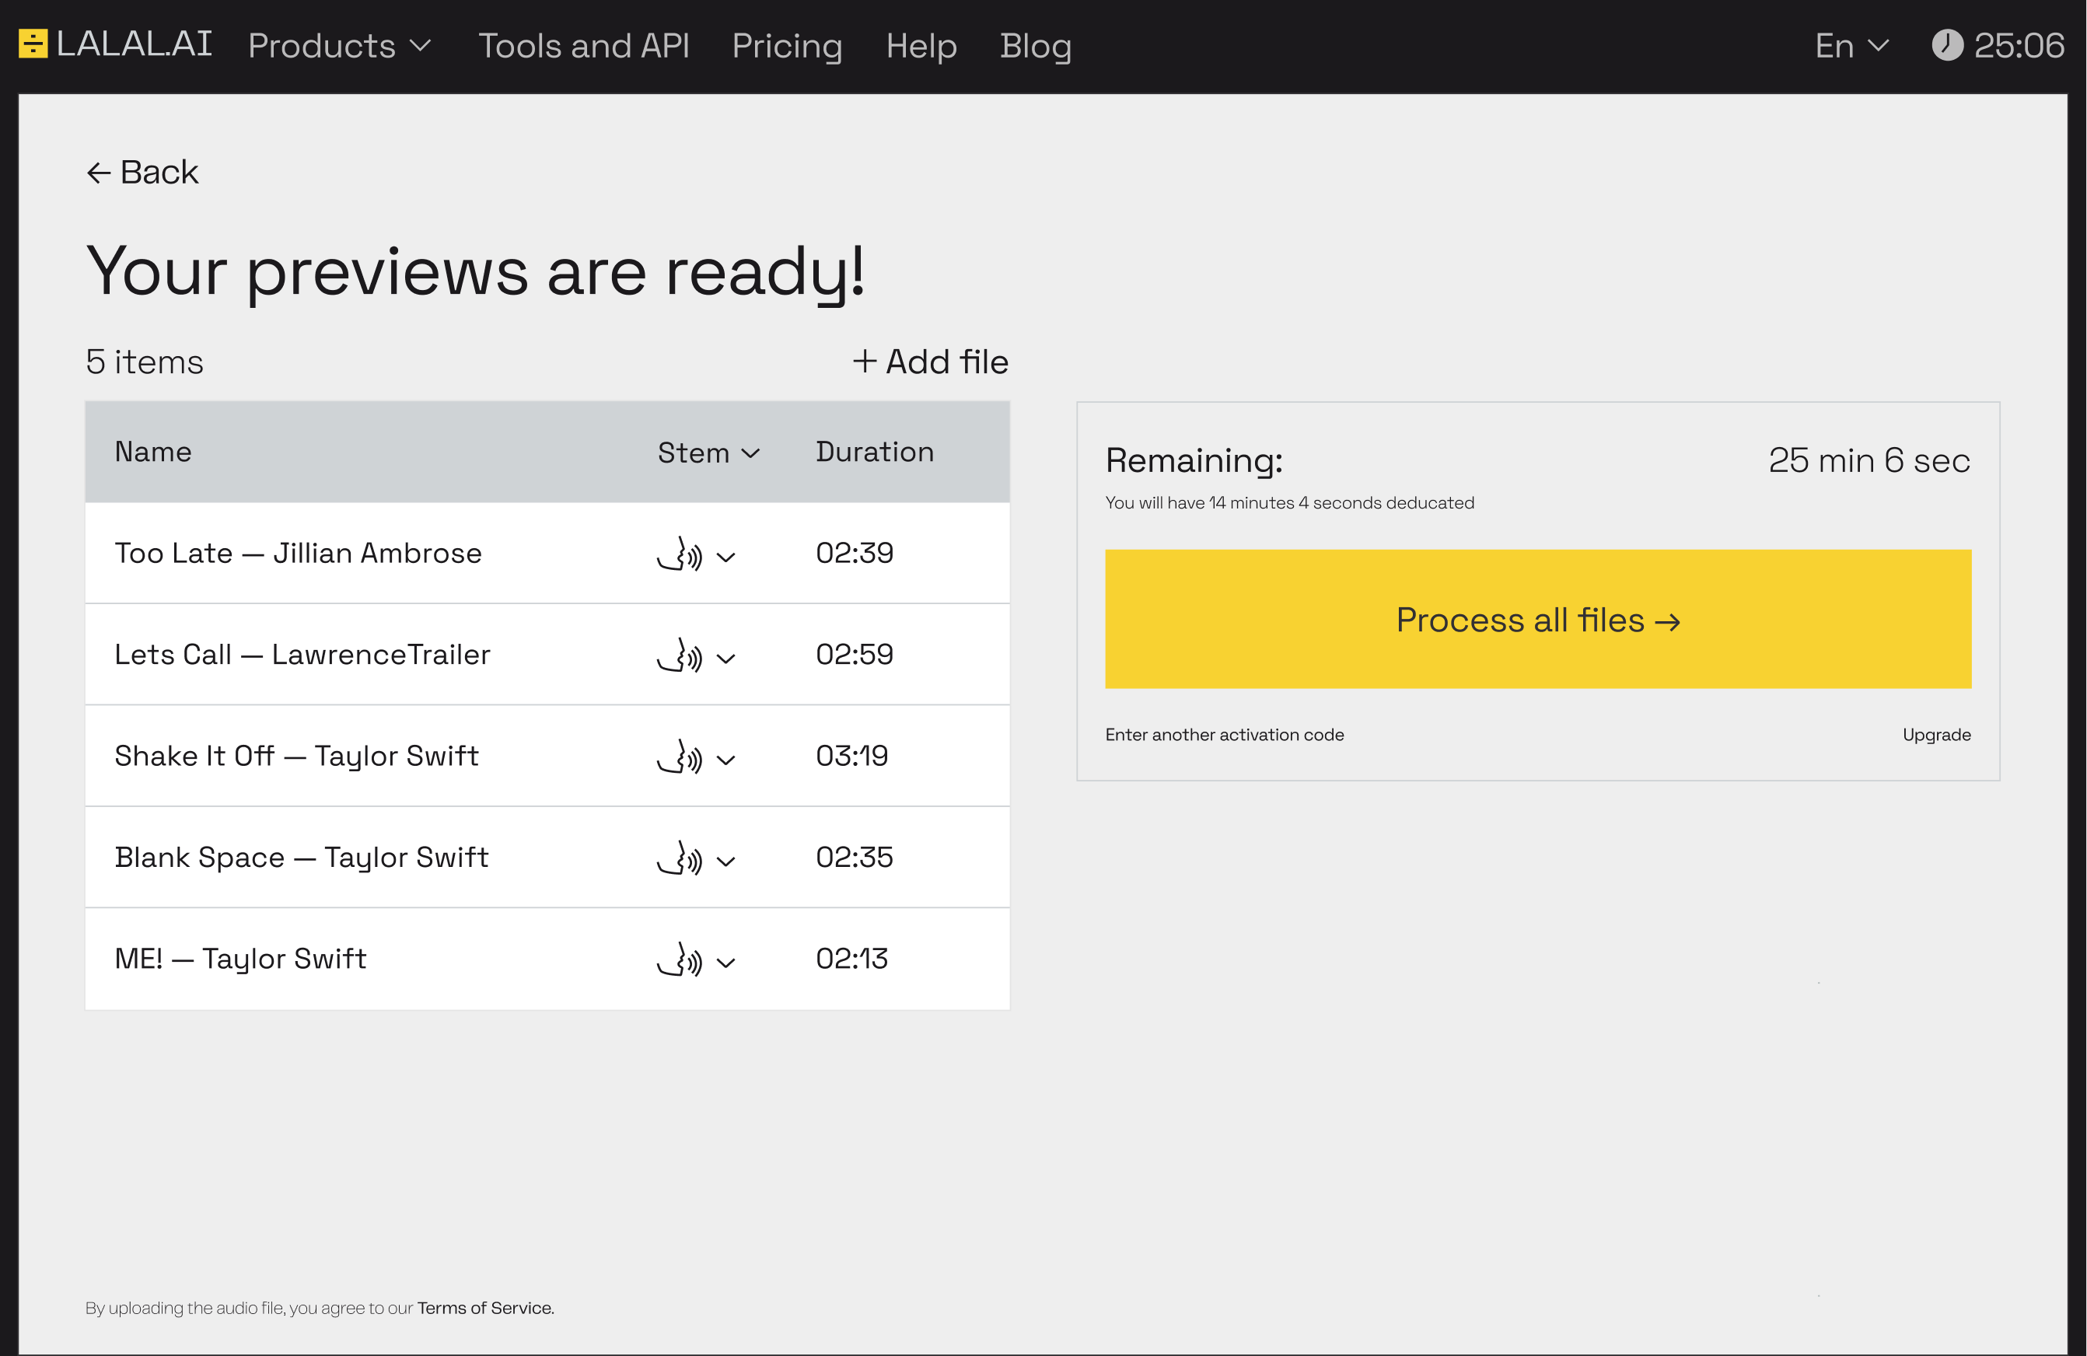2087x1356 pixels.
Task: Open the Products menu
Action: [x=341, y=46]
